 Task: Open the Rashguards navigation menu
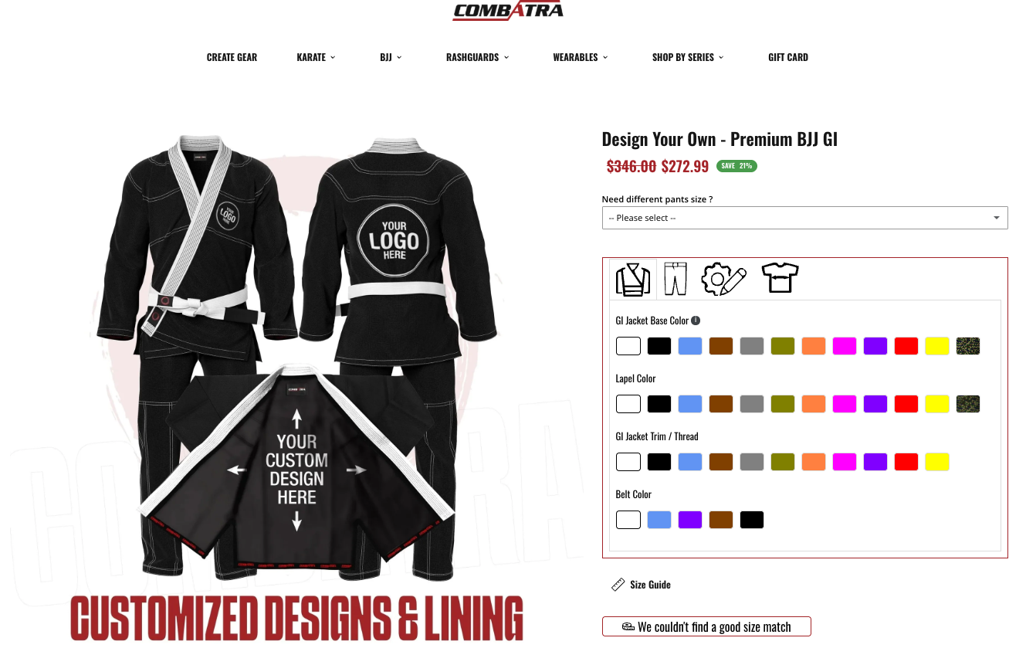(478, 57)
